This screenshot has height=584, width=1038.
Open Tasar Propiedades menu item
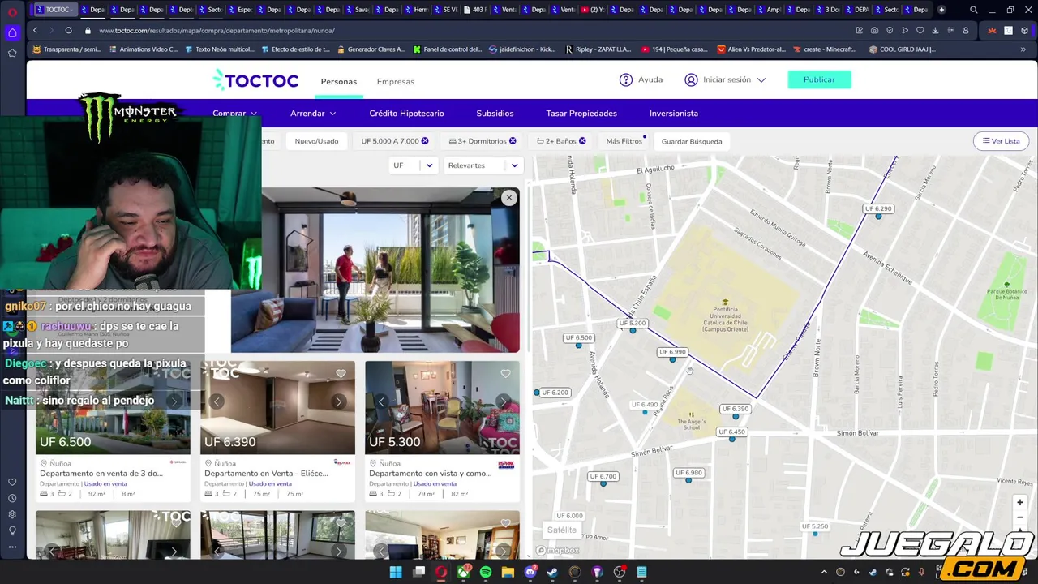581,114
